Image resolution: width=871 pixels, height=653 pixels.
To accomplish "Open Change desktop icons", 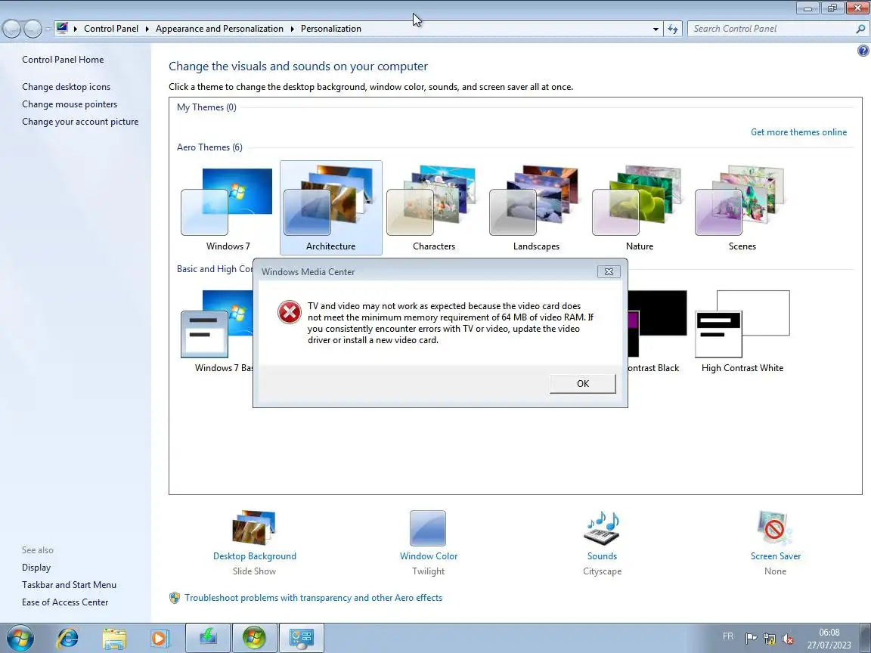I will click(66, 87).
